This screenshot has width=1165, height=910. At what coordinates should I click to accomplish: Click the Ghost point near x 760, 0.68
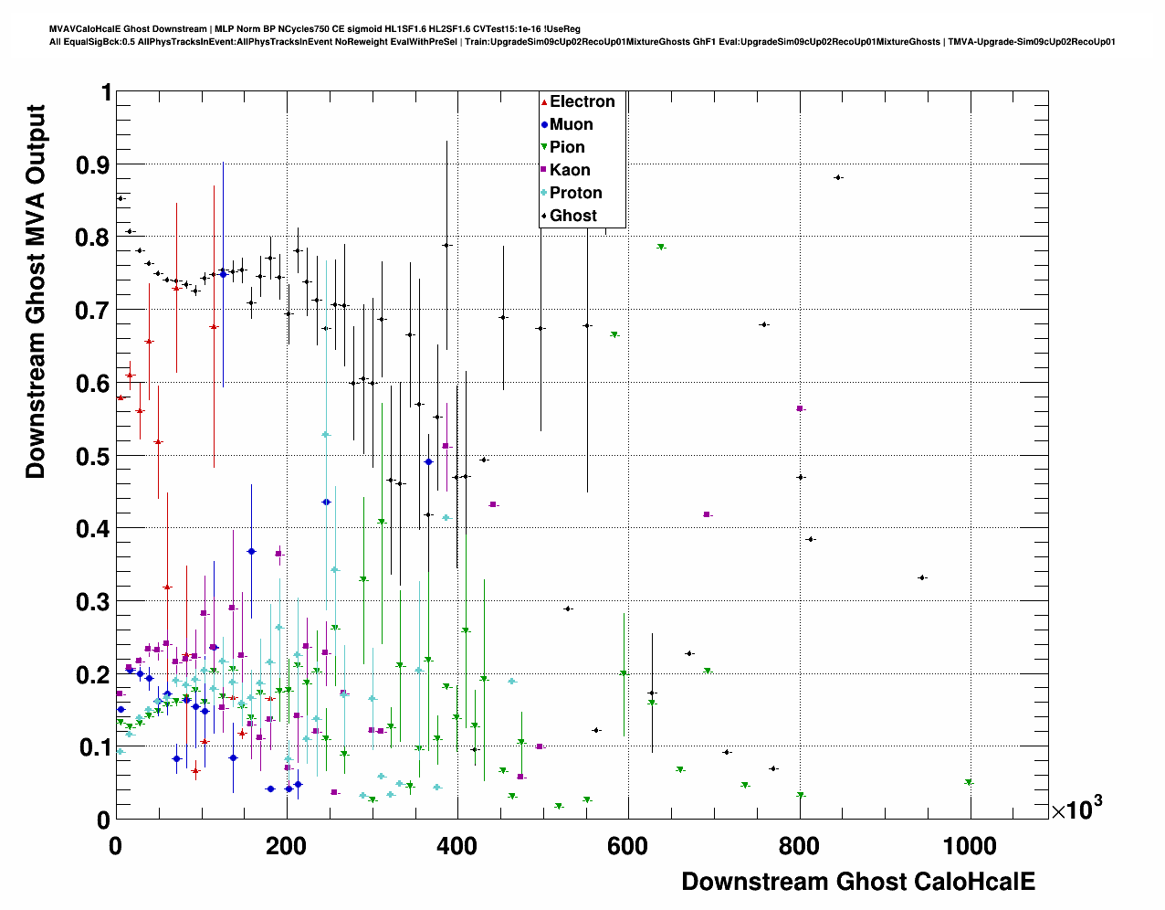[764, 324]
